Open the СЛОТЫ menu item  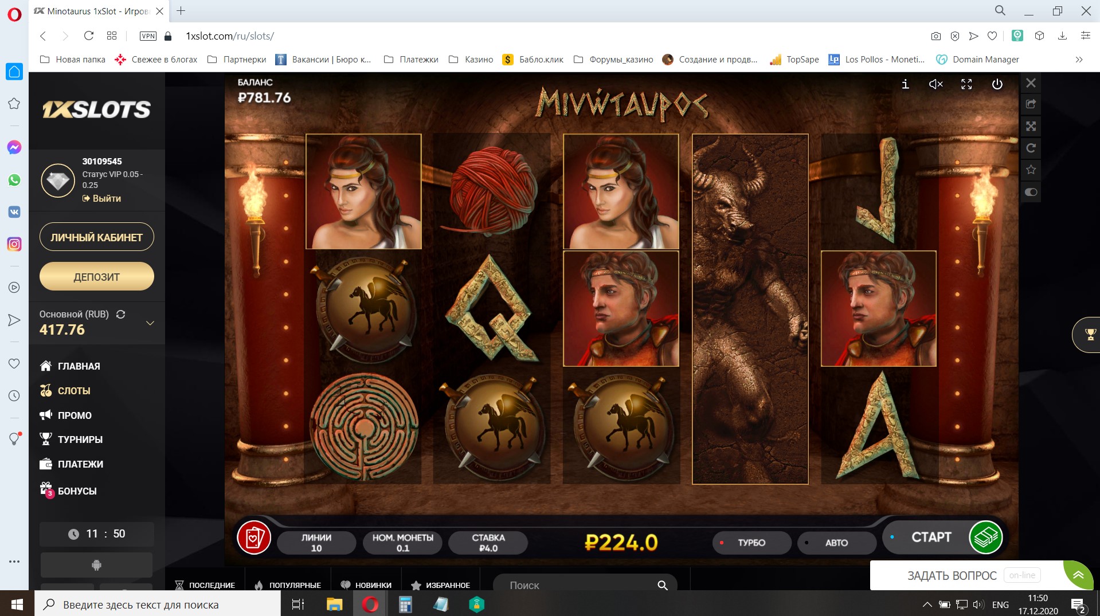(x=65, y=391)
